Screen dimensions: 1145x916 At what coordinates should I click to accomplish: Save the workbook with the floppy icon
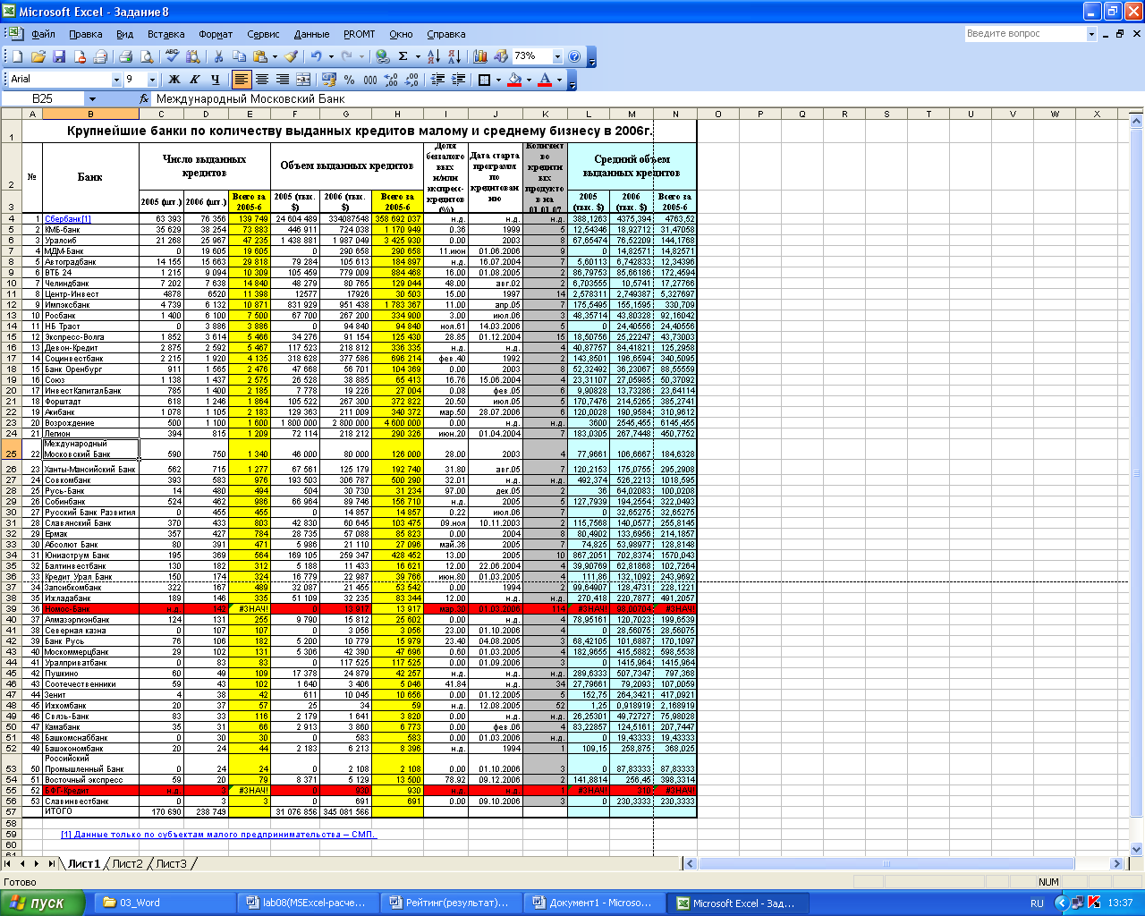pos(59,56)
